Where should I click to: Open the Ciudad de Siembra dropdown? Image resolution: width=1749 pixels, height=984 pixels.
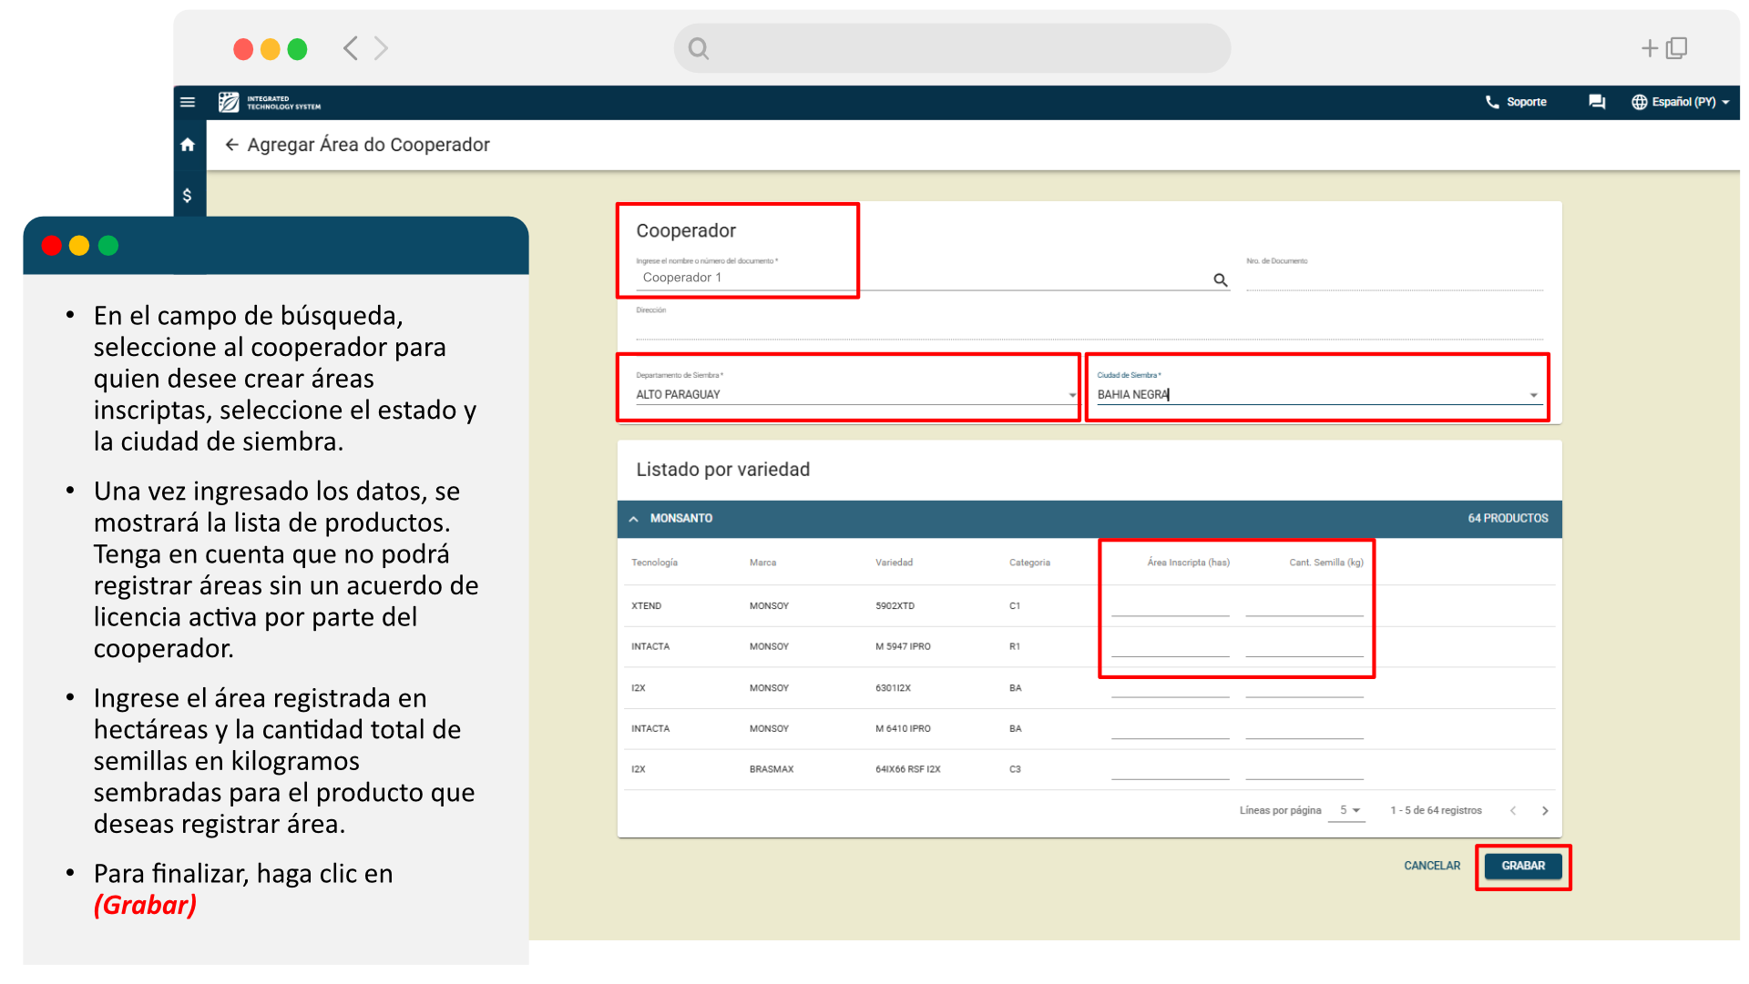click(1318, 394)
